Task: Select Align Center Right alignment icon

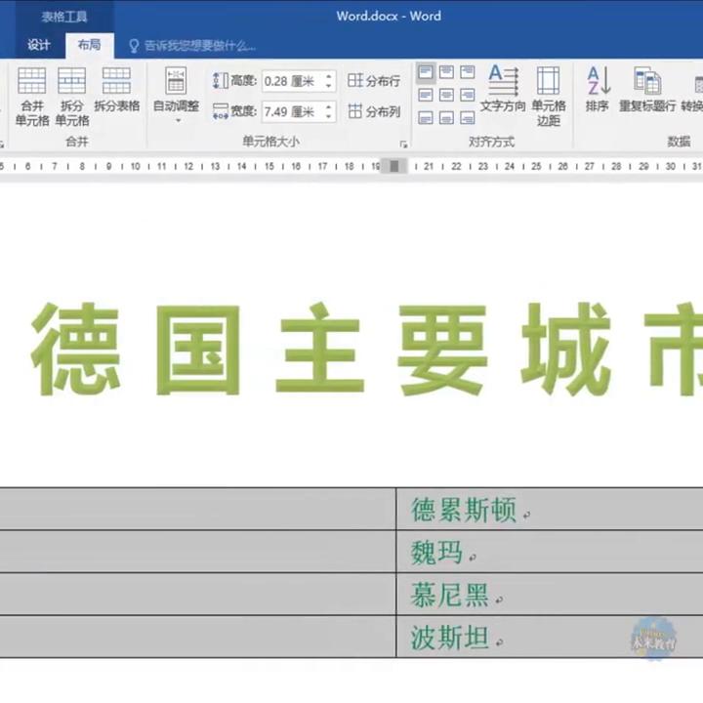Action: pyautogui.click(x=467, y=95)
